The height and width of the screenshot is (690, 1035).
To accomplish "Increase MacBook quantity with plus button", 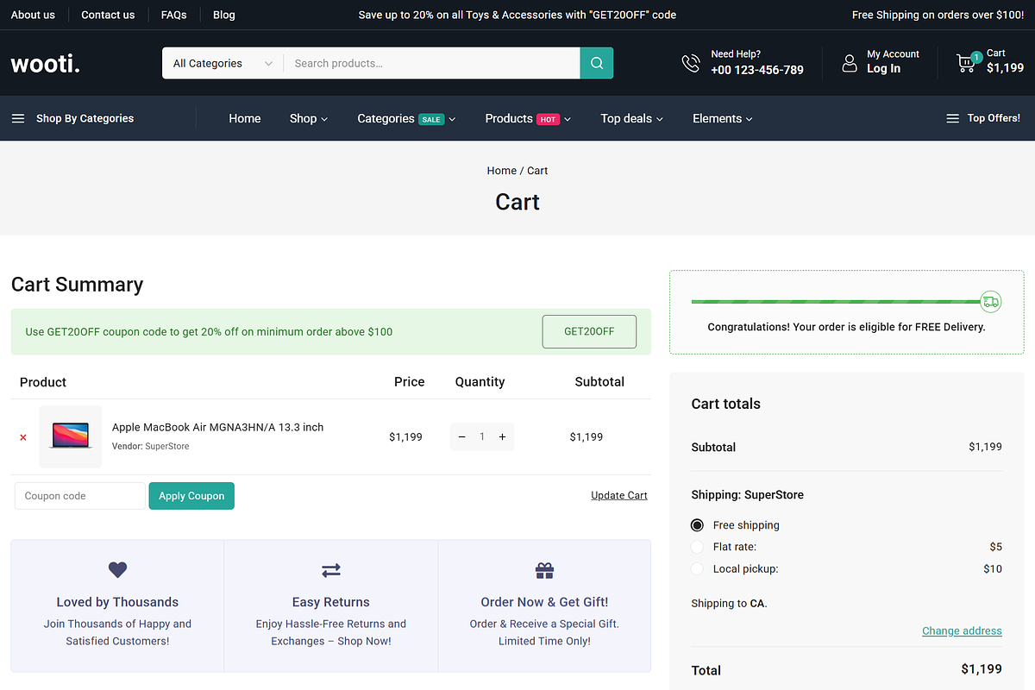I will (x=502, y=437).
